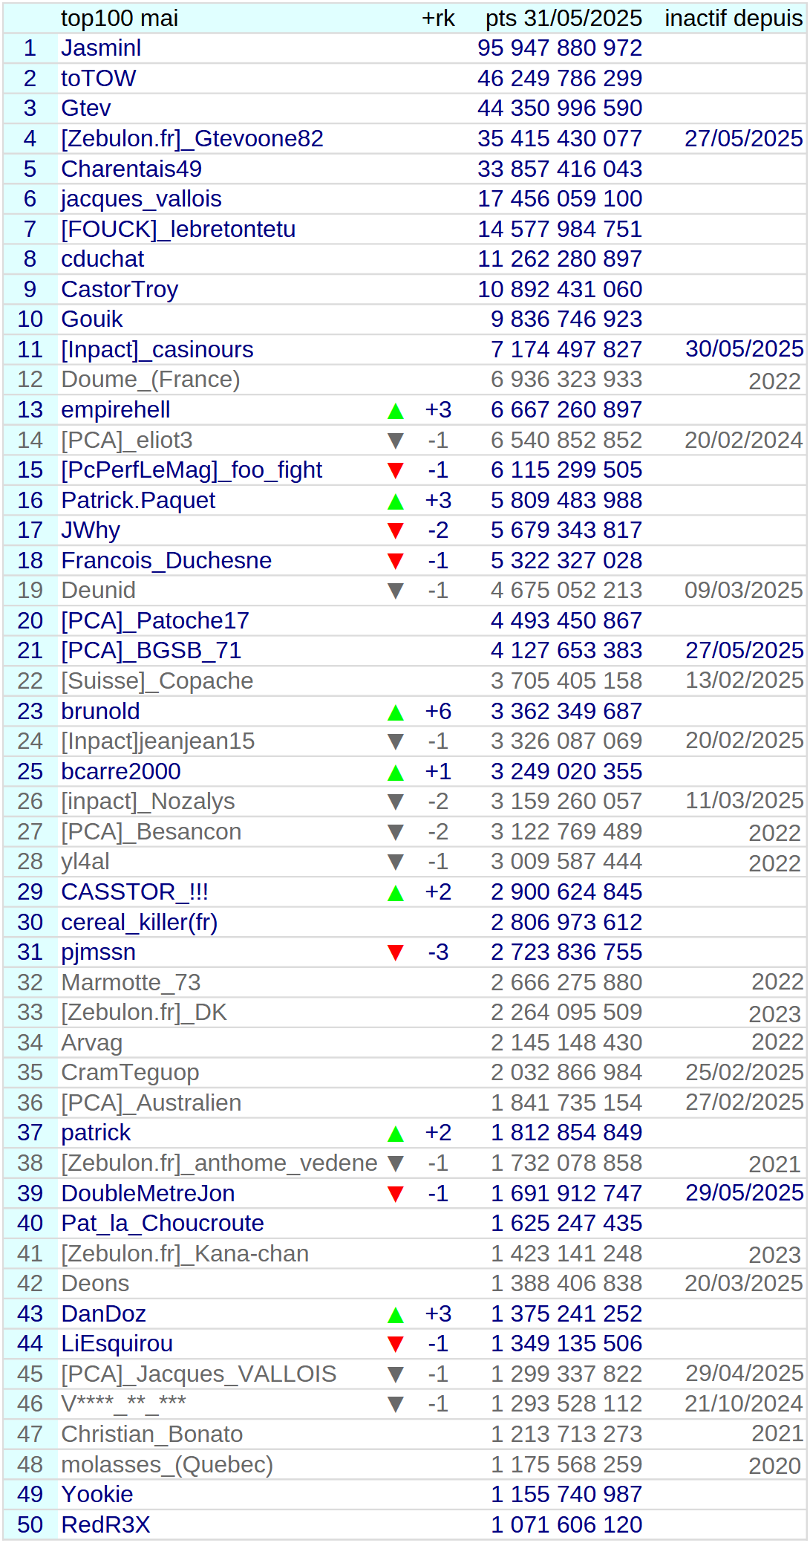Screen dimensions: 810x1543
Task: Select the name Pat_la_Choucroute
Action: pyautogui.click(x=163, y=1223)
